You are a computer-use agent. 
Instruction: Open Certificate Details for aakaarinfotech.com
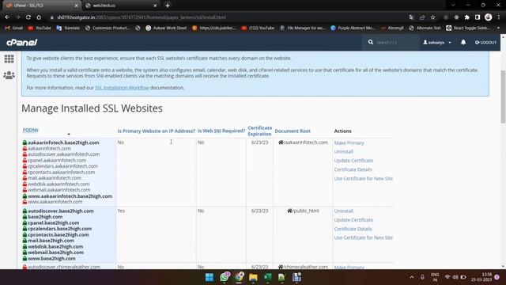point(353,169)
